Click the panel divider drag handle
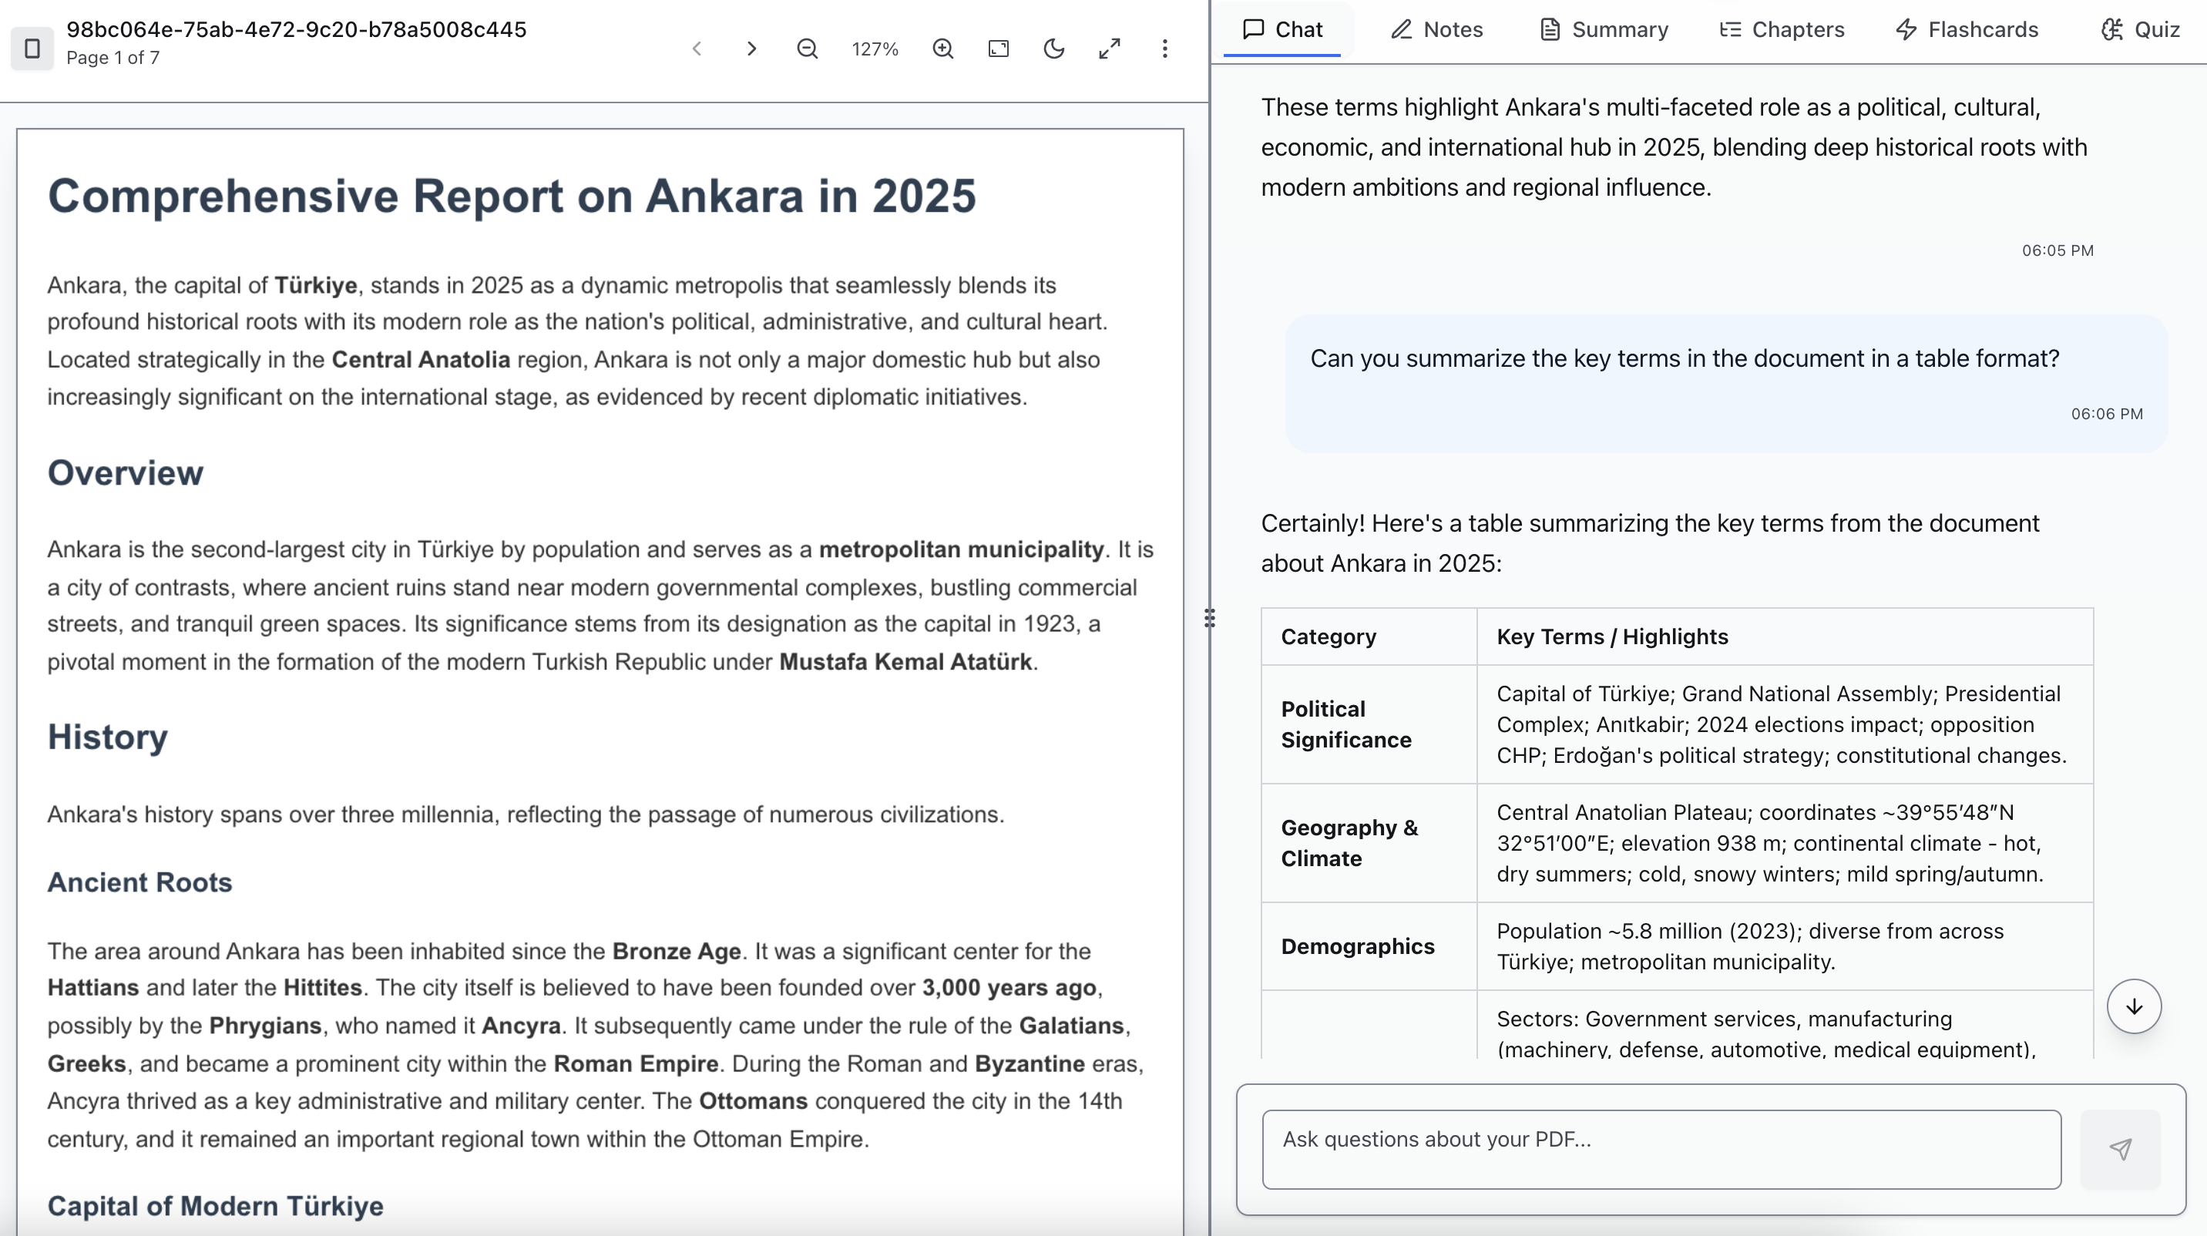 coord(1210,619)
